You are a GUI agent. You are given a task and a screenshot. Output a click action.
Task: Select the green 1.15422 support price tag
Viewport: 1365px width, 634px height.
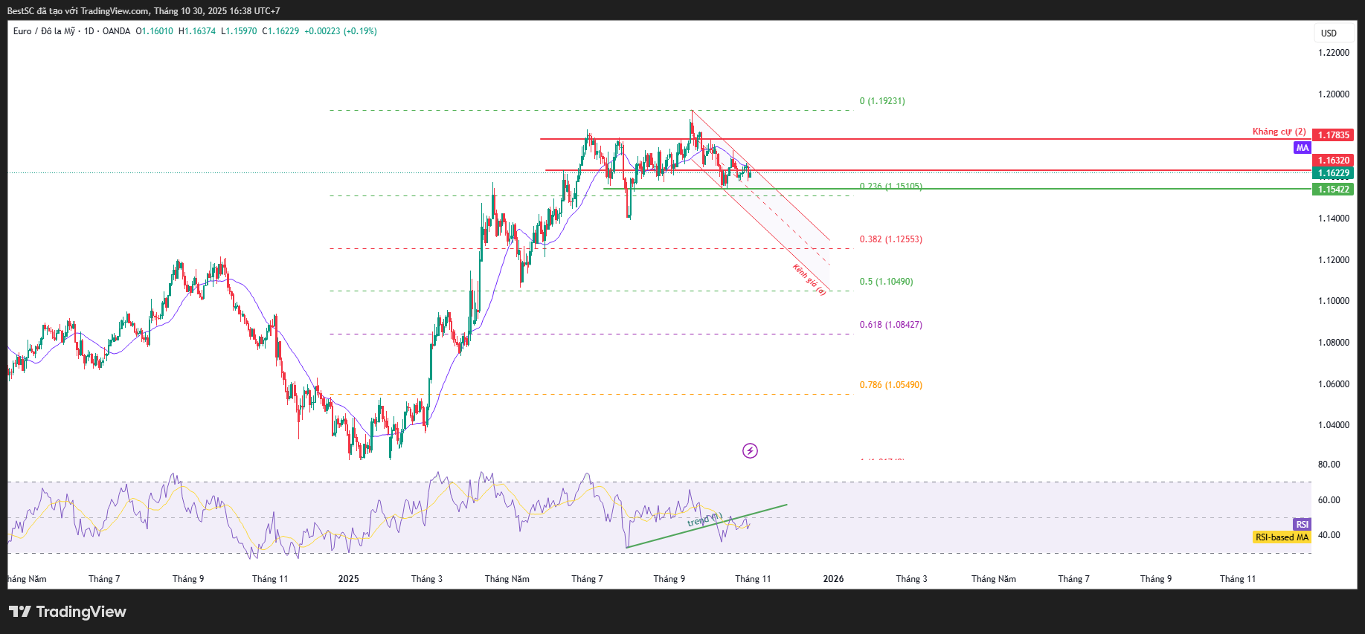pyautogui.click(x=1333, y=190)
